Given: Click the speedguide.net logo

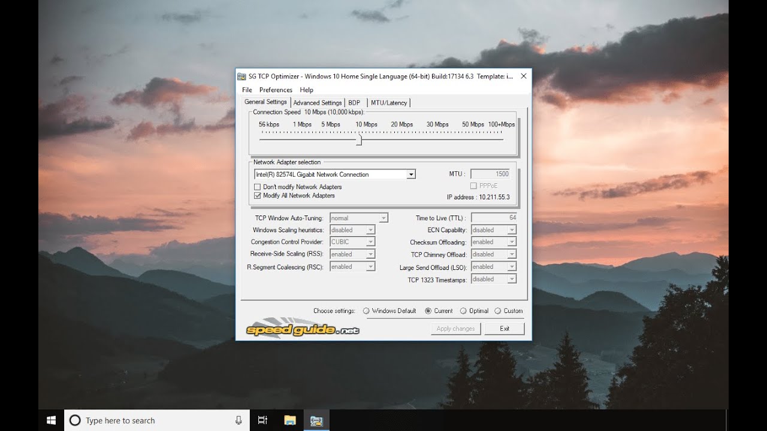Looking at the screenshot, I should click(x=303, y=327).
